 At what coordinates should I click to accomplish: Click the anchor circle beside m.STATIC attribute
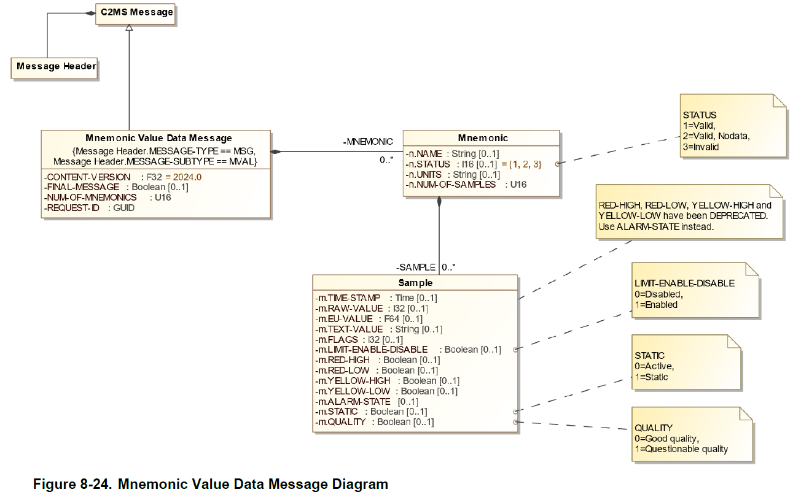coord(515,412)
